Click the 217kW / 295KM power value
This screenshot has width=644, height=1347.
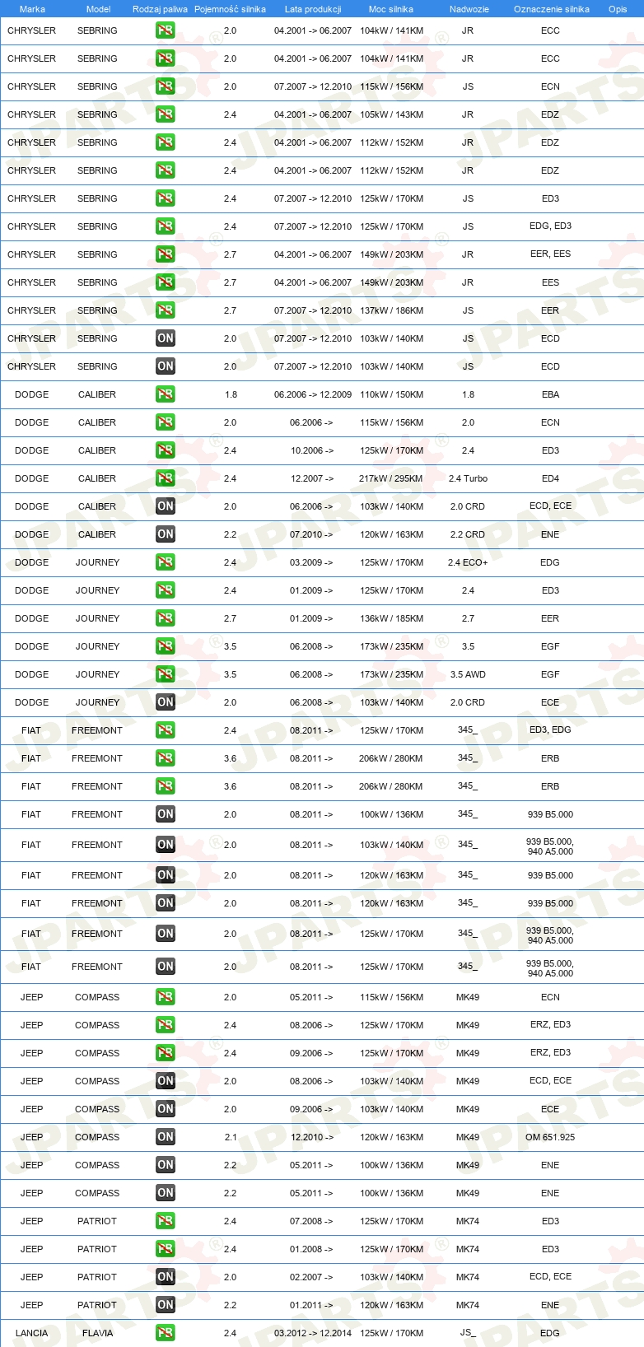tap(391, 478)
